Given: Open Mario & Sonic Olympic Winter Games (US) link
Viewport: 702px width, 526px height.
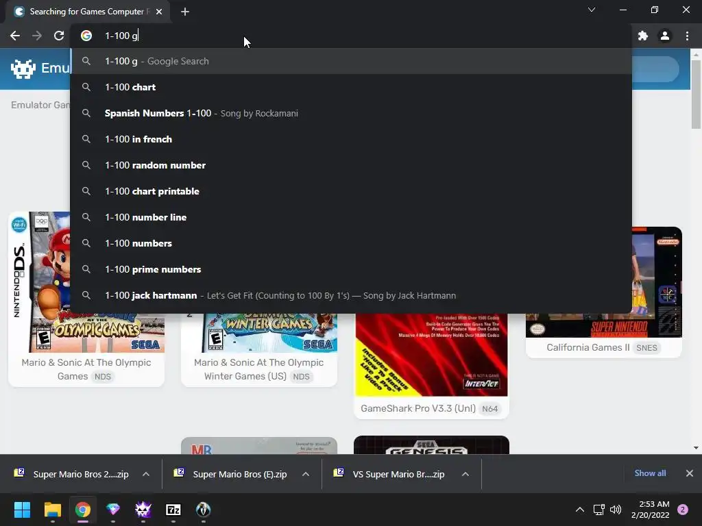Looking at the screenshot, I should [x=258, y=369].
